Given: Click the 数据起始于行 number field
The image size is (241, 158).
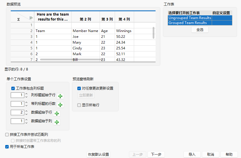Looking at the screenshot, I should click(x=17, y=112).
